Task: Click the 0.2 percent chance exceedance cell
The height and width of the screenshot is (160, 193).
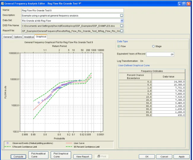Action: (135, 81)
